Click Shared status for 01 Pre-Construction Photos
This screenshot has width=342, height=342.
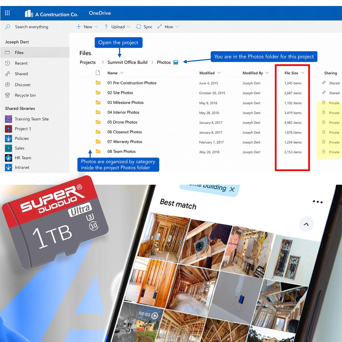coord(334,83)
